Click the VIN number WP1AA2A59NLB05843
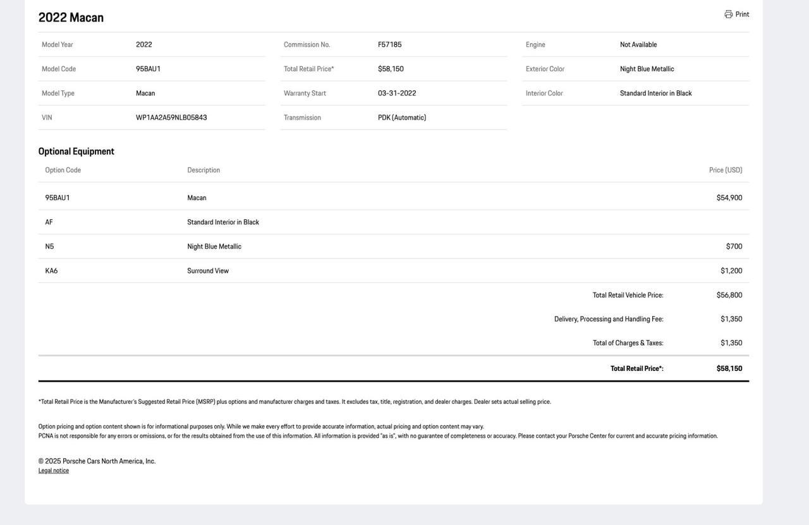The height and width of the screenshot is (525, 809). [171, 118]
